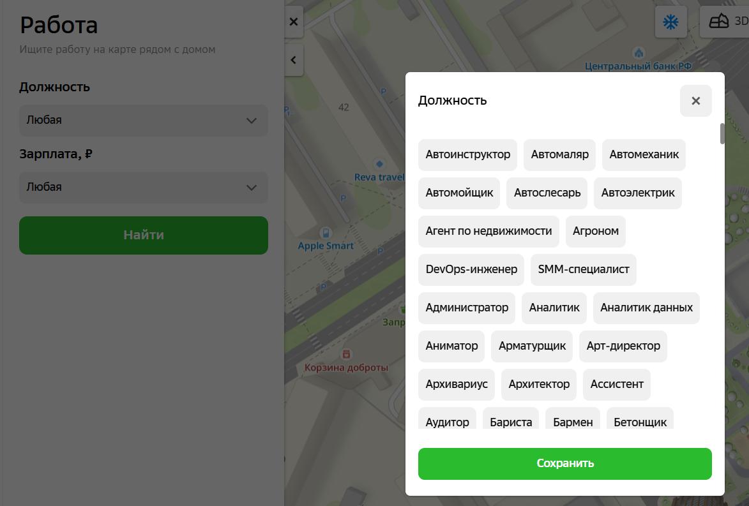The image size is (749, 506).
Task: Select the Архитектор position chip
Action: pos(539,385)
